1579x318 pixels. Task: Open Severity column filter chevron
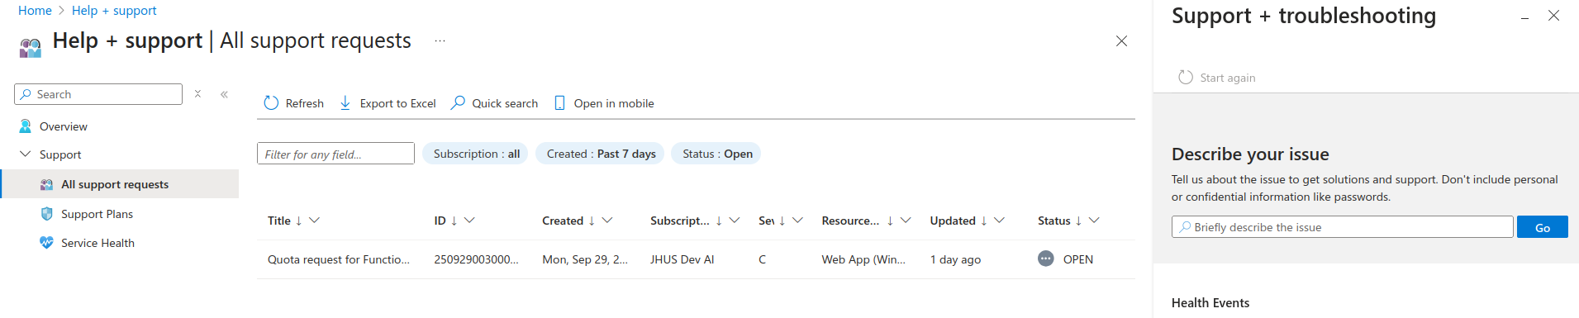pos(797,221)
